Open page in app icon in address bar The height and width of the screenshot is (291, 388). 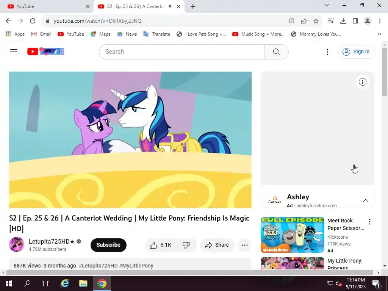pyautogui.click(x=292, y=21)
